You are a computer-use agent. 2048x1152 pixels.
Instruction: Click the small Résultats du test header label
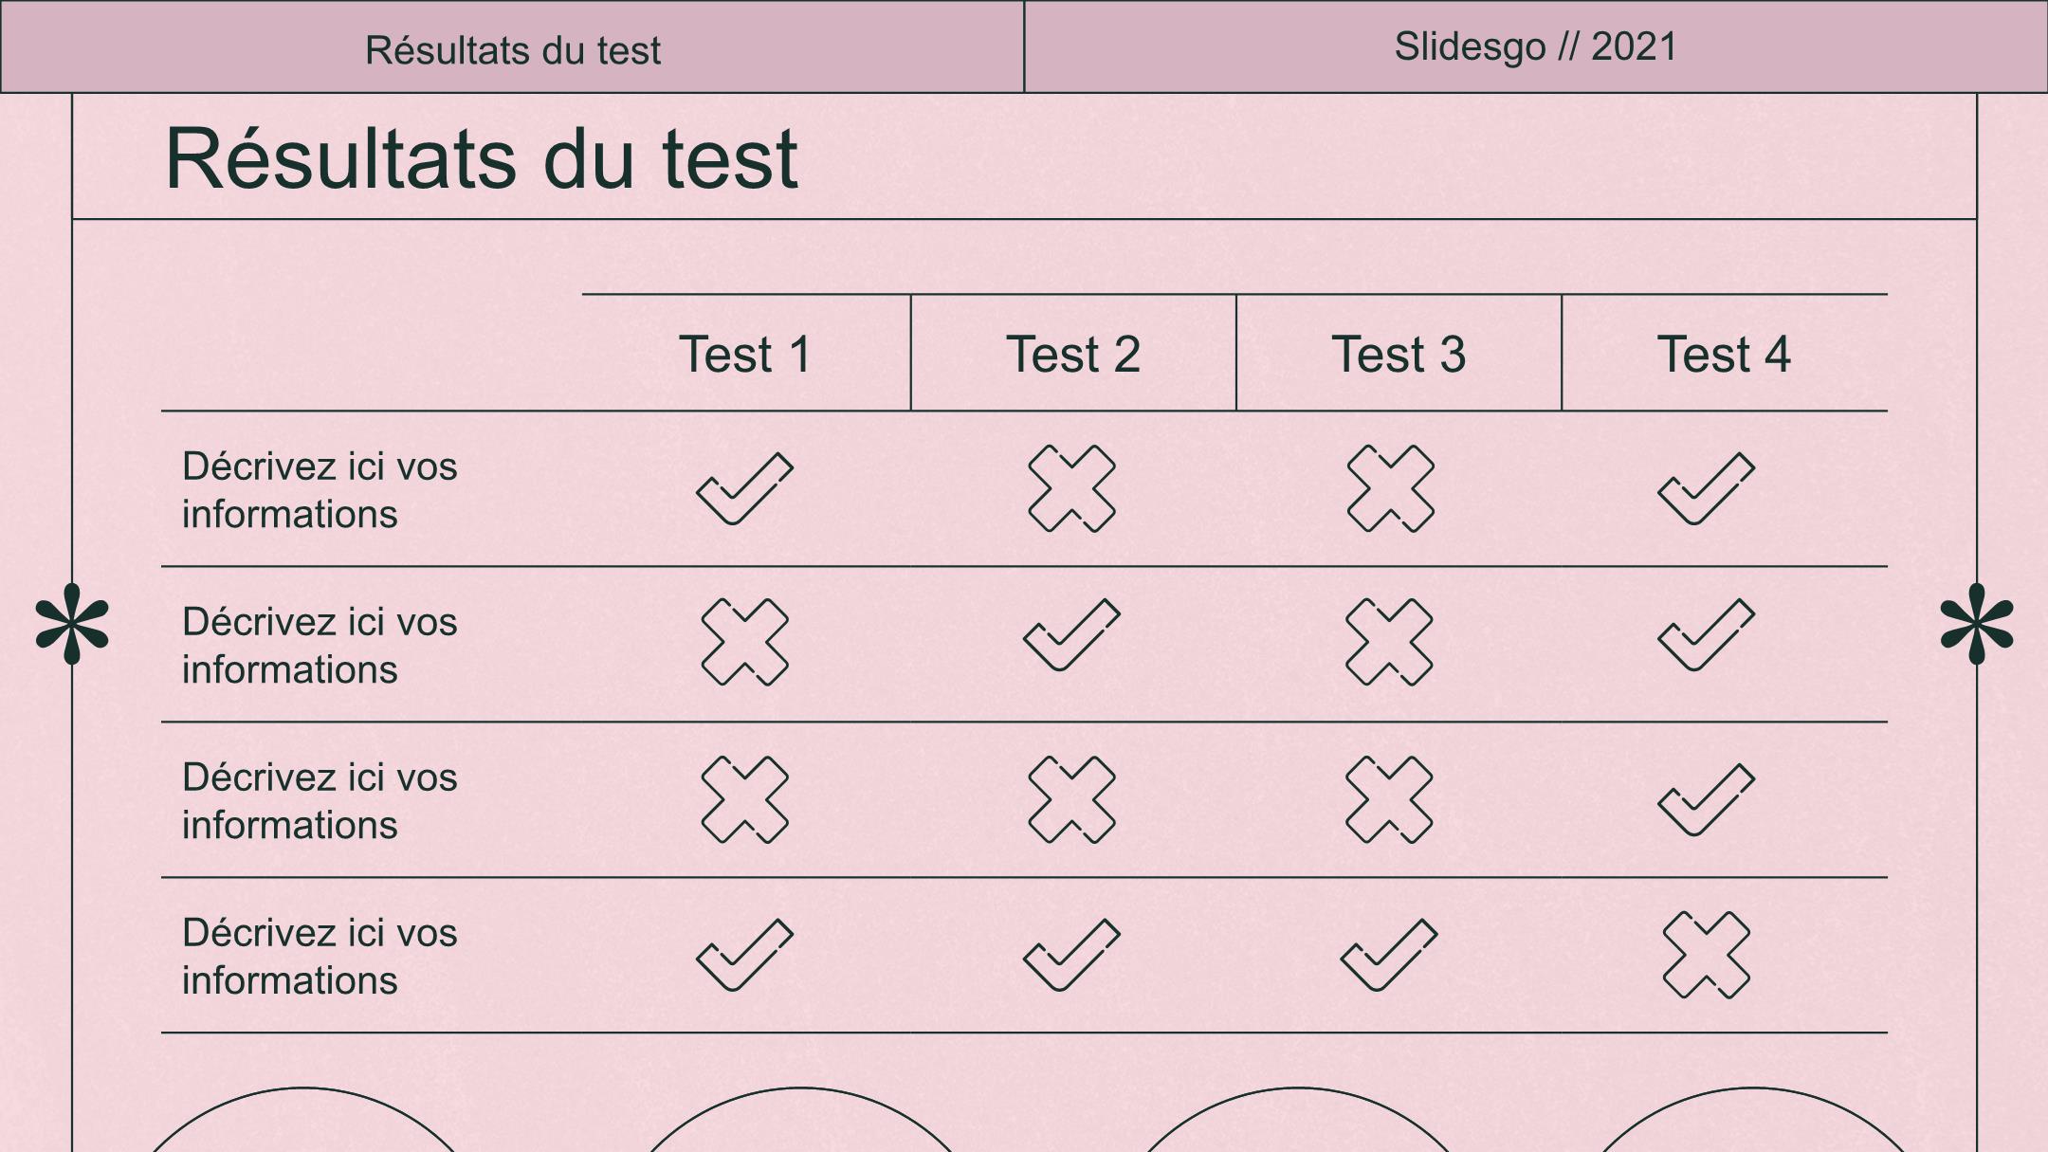point(513,50)
